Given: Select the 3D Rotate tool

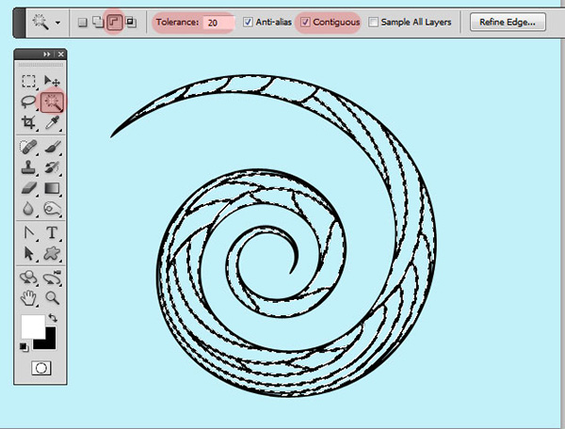Looking at the screenshot, I should [28, 278].
